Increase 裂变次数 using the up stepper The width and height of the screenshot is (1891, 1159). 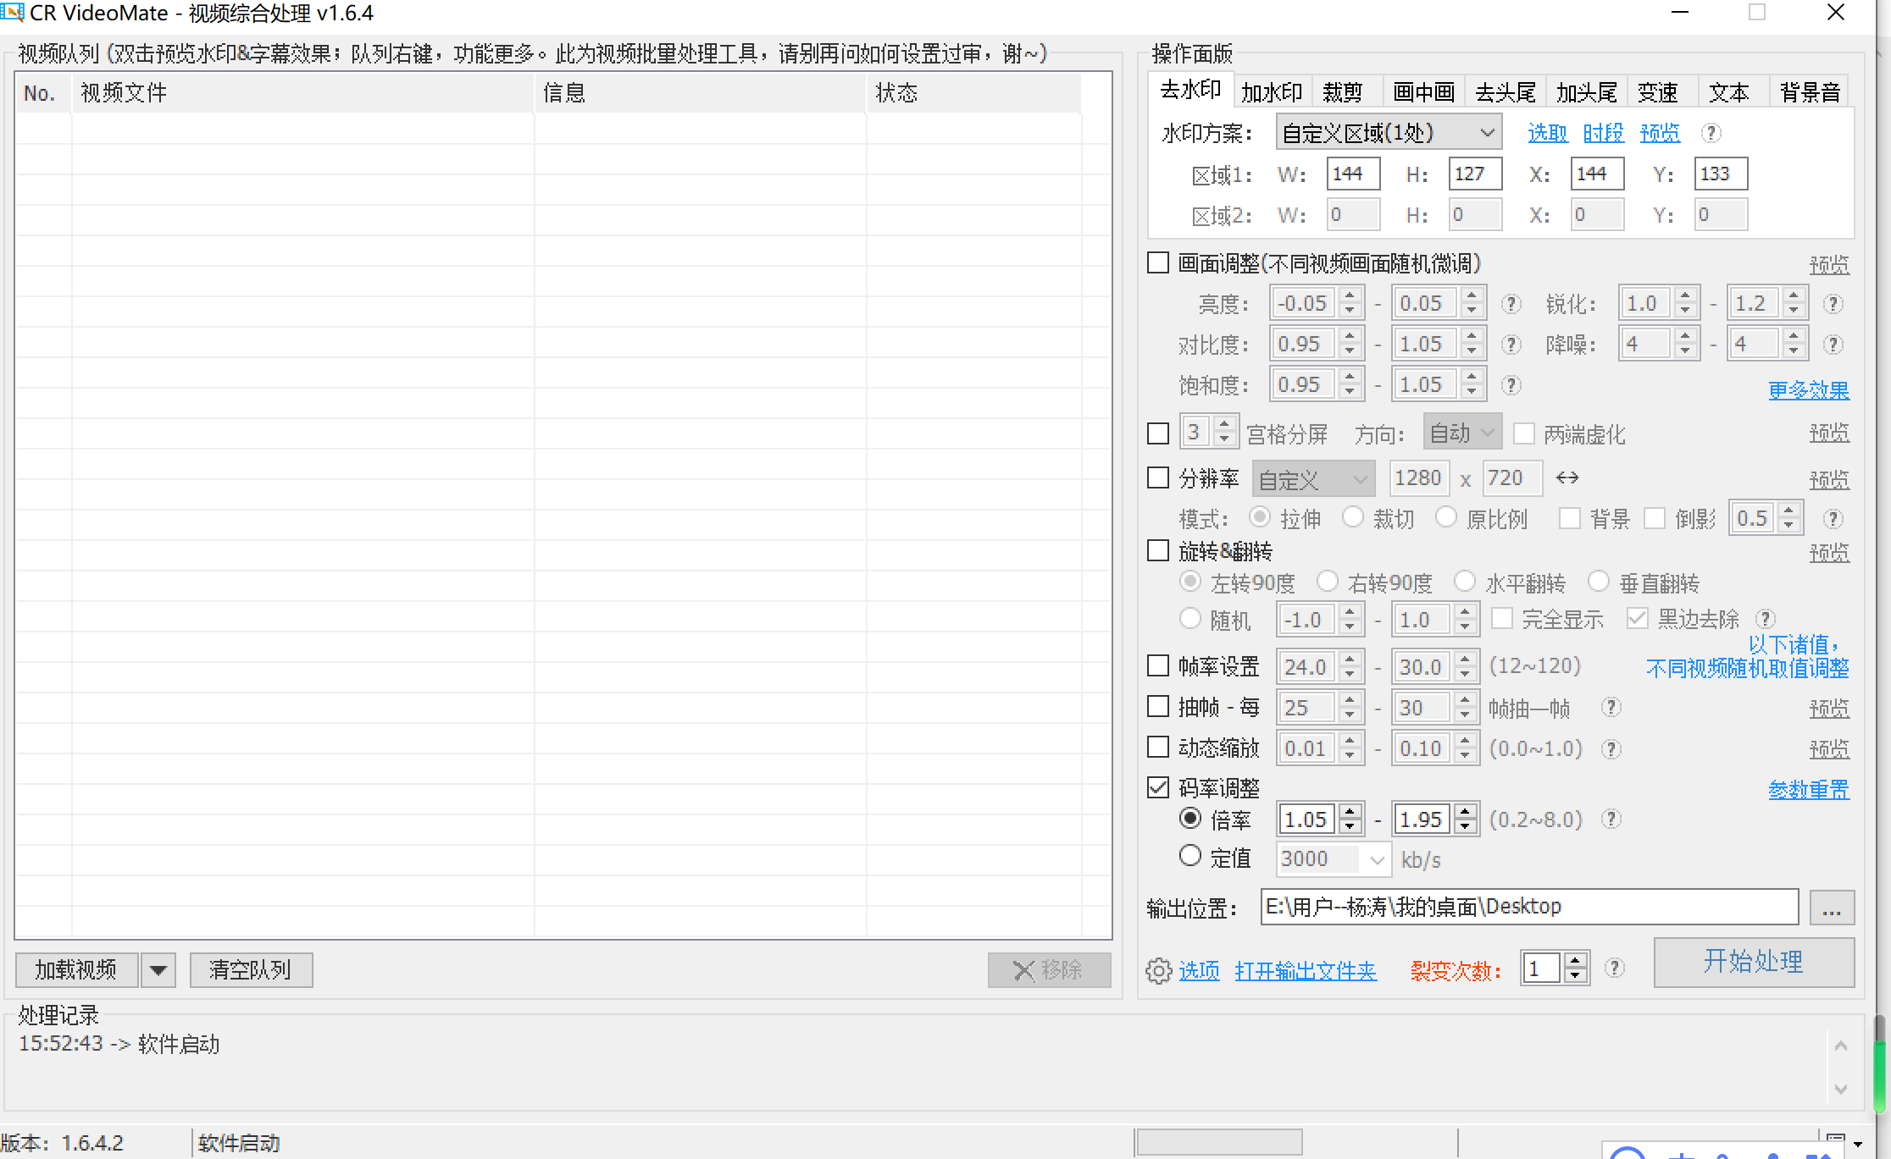point(1576,962)
